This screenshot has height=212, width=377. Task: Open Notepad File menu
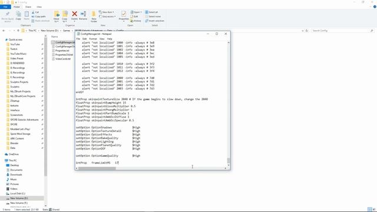(x=78, y=39)
